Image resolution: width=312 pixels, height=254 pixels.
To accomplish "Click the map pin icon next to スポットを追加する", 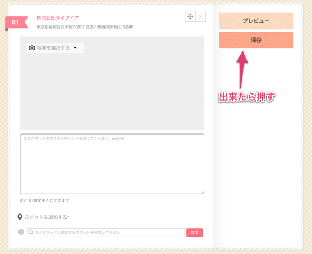I will 20,217.
